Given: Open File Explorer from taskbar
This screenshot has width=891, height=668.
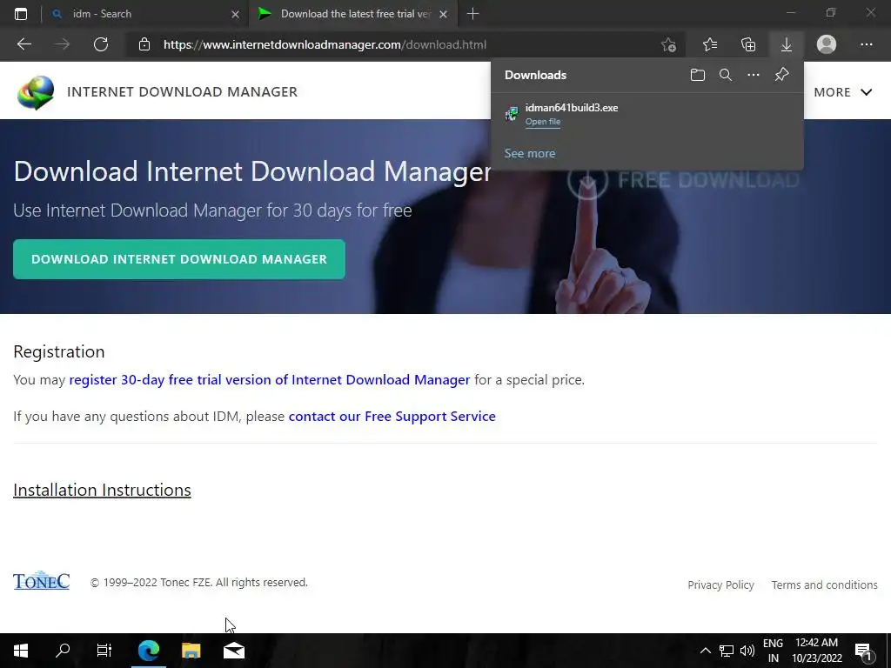Looking at the screenshot, I should click(191, 651).
